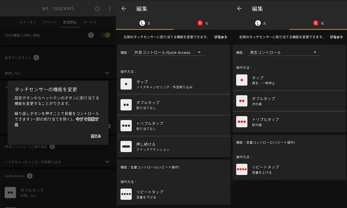Click 閉じる to close the dialog
The width and height of the screenshot is (347, 208).
coord(96,136)
